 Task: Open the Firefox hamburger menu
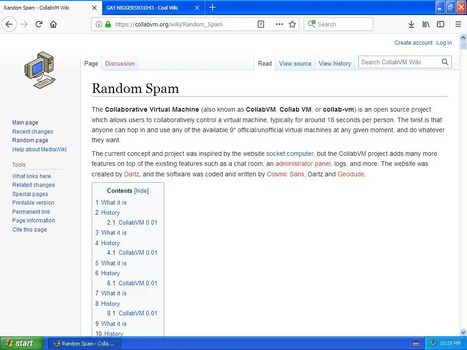458,24
